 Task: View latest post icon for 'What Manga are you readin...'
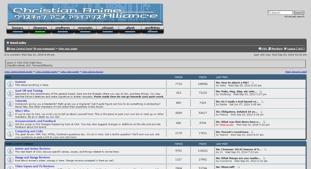pos(264,158)
